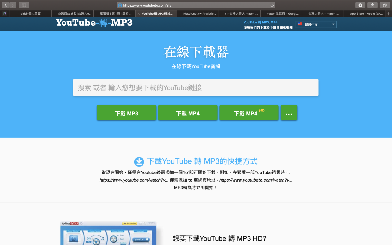The width and height of the screenshot is (392, 245).
Task: Open the Share menu icon
Action: [x=372, y=5]
